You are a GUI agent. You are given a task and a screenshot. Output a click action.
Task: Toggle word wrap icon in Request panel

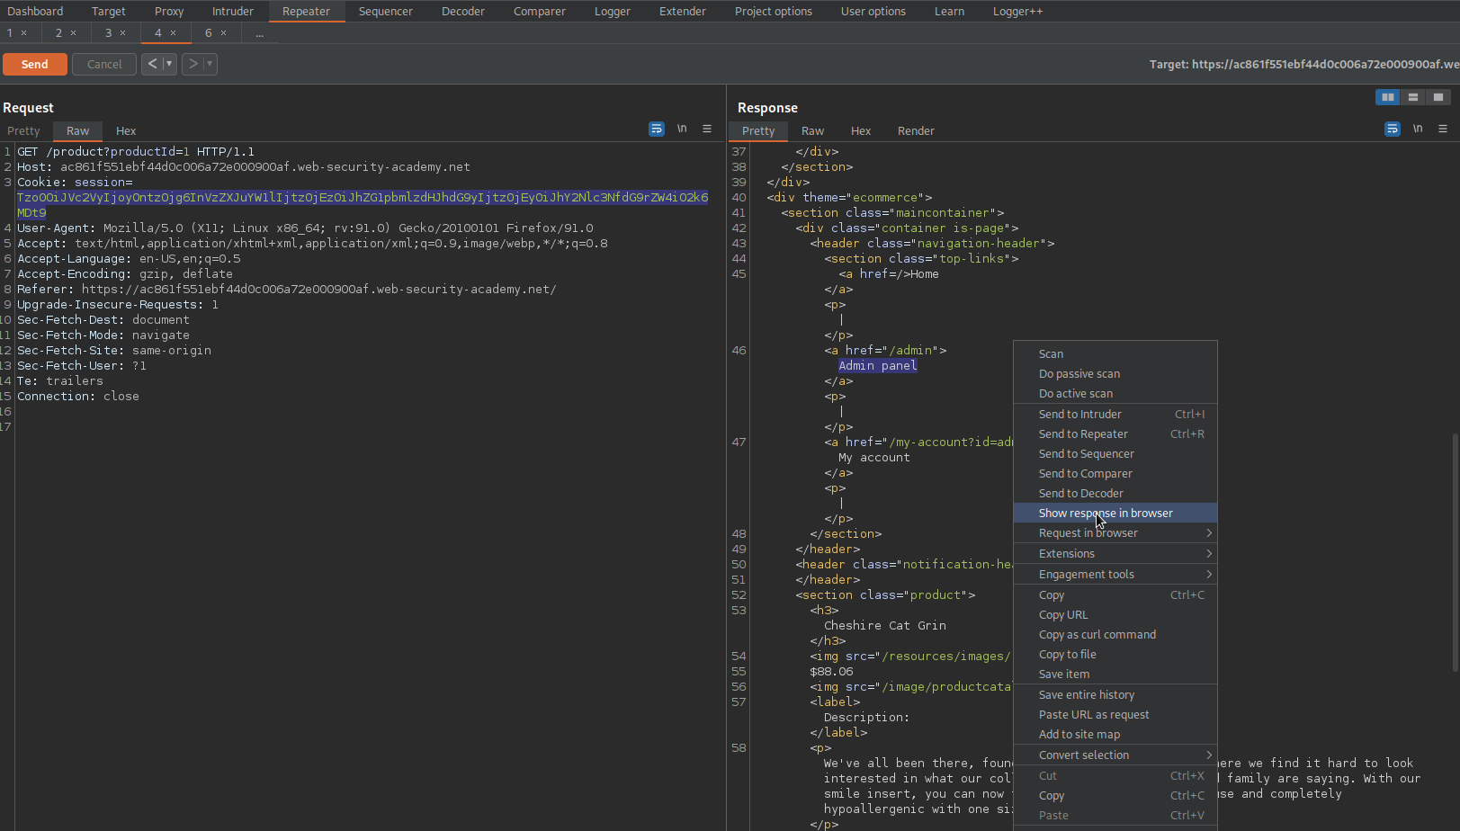(x=656, y=130)
